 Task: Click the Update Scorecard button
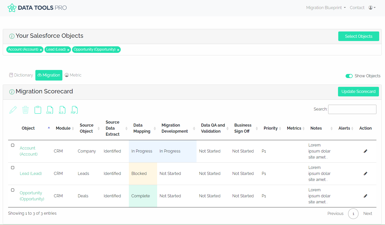358,92
